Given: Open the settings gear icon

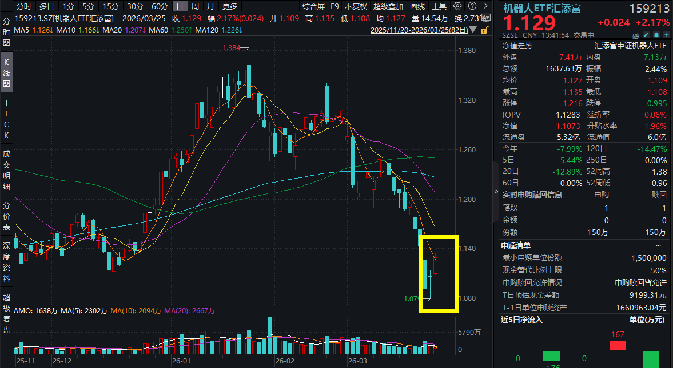Looking at the screenshot, I should coord(457,6).
